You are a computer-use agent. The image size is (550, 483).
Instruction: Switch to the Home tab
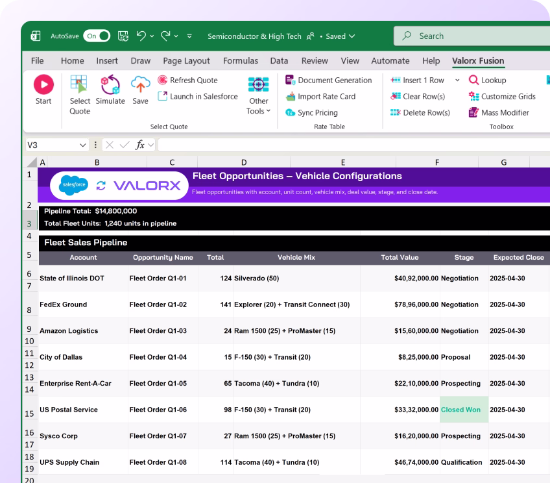[72, 61]
